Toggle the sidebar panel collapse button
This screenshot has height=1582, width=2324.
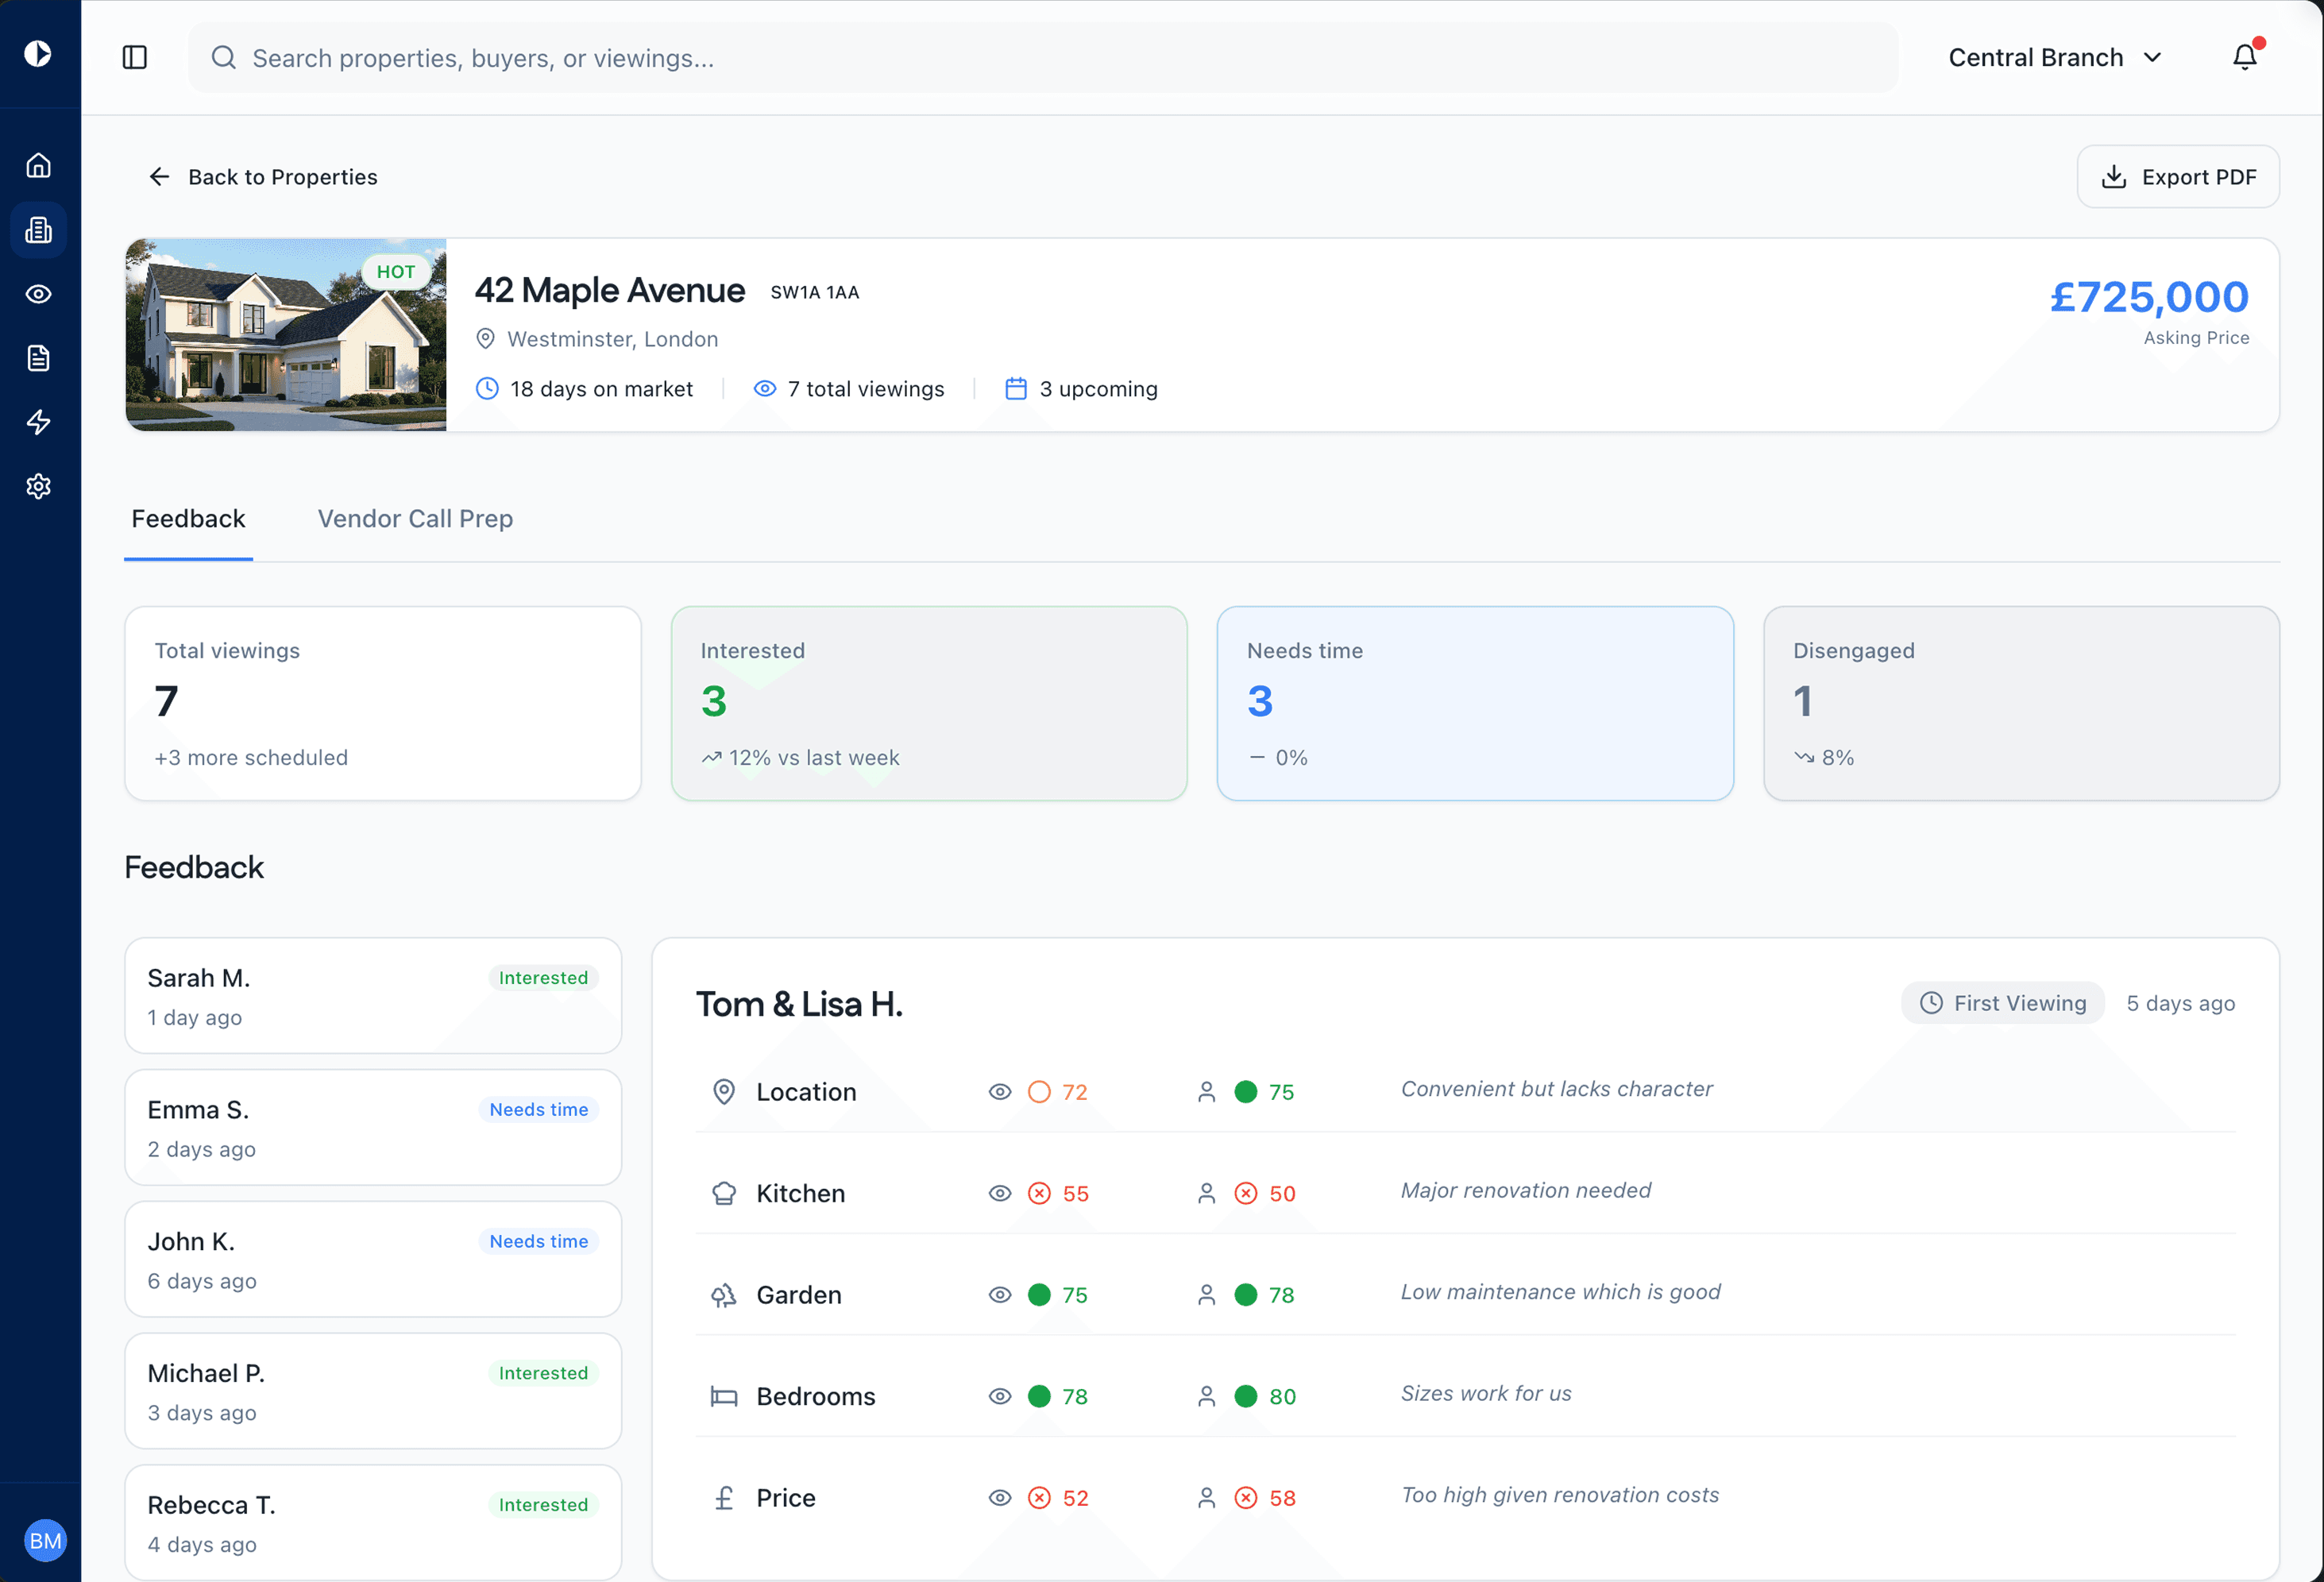(x=135, y=57)
